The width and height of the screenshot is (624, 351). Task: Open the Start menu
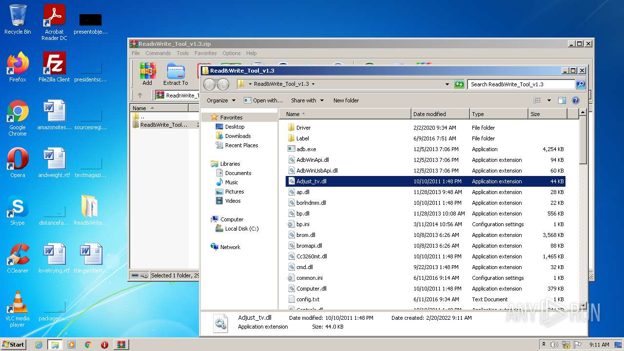(14, 345)
